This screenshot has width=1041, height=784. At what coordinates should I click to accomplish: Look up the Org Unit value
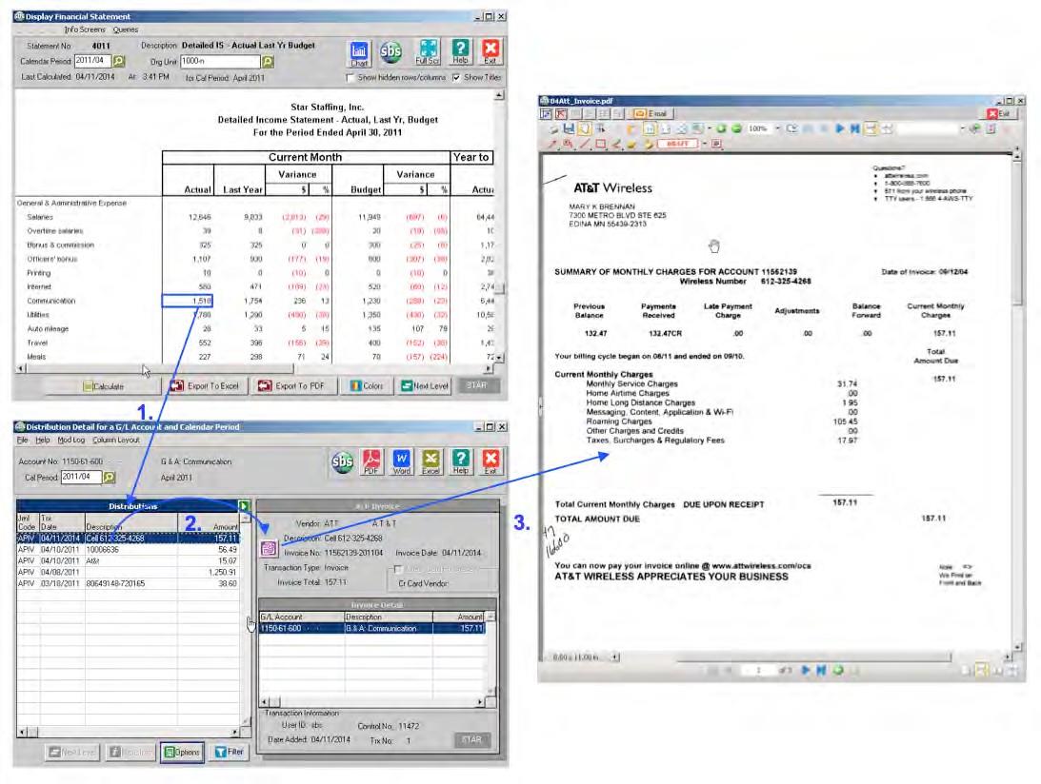click(x=268, y=62)
